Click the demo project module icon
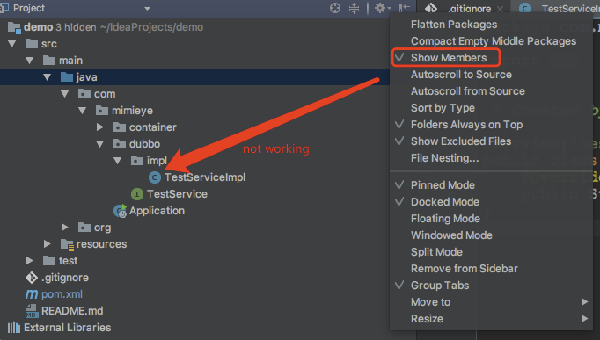 (x=14, y=27)
